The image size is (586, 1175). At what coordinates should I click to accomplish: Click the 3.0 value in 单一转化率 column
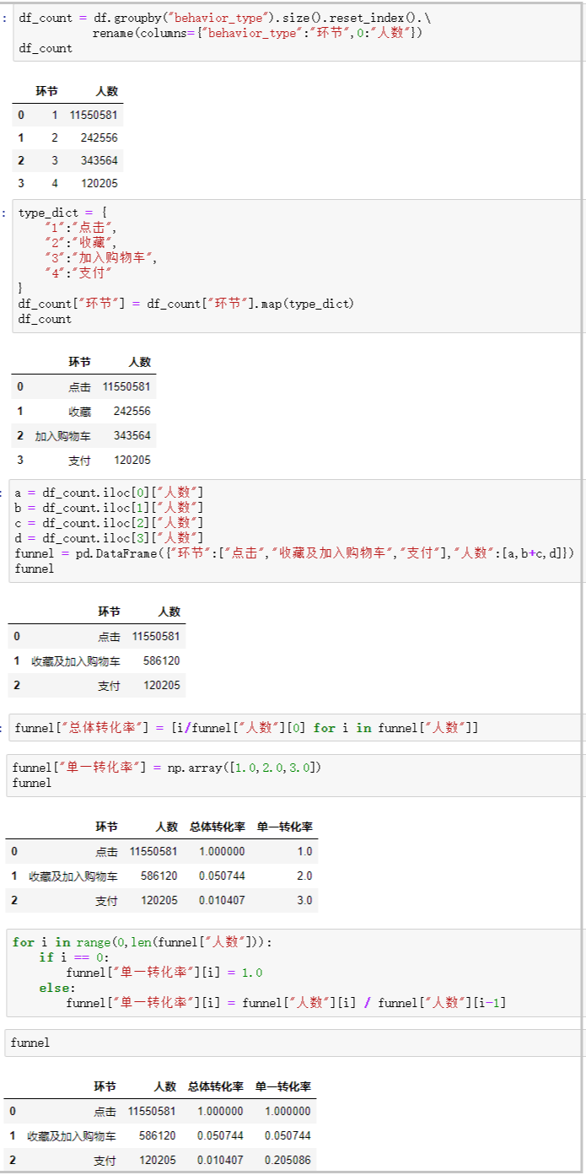click(304, 901)
